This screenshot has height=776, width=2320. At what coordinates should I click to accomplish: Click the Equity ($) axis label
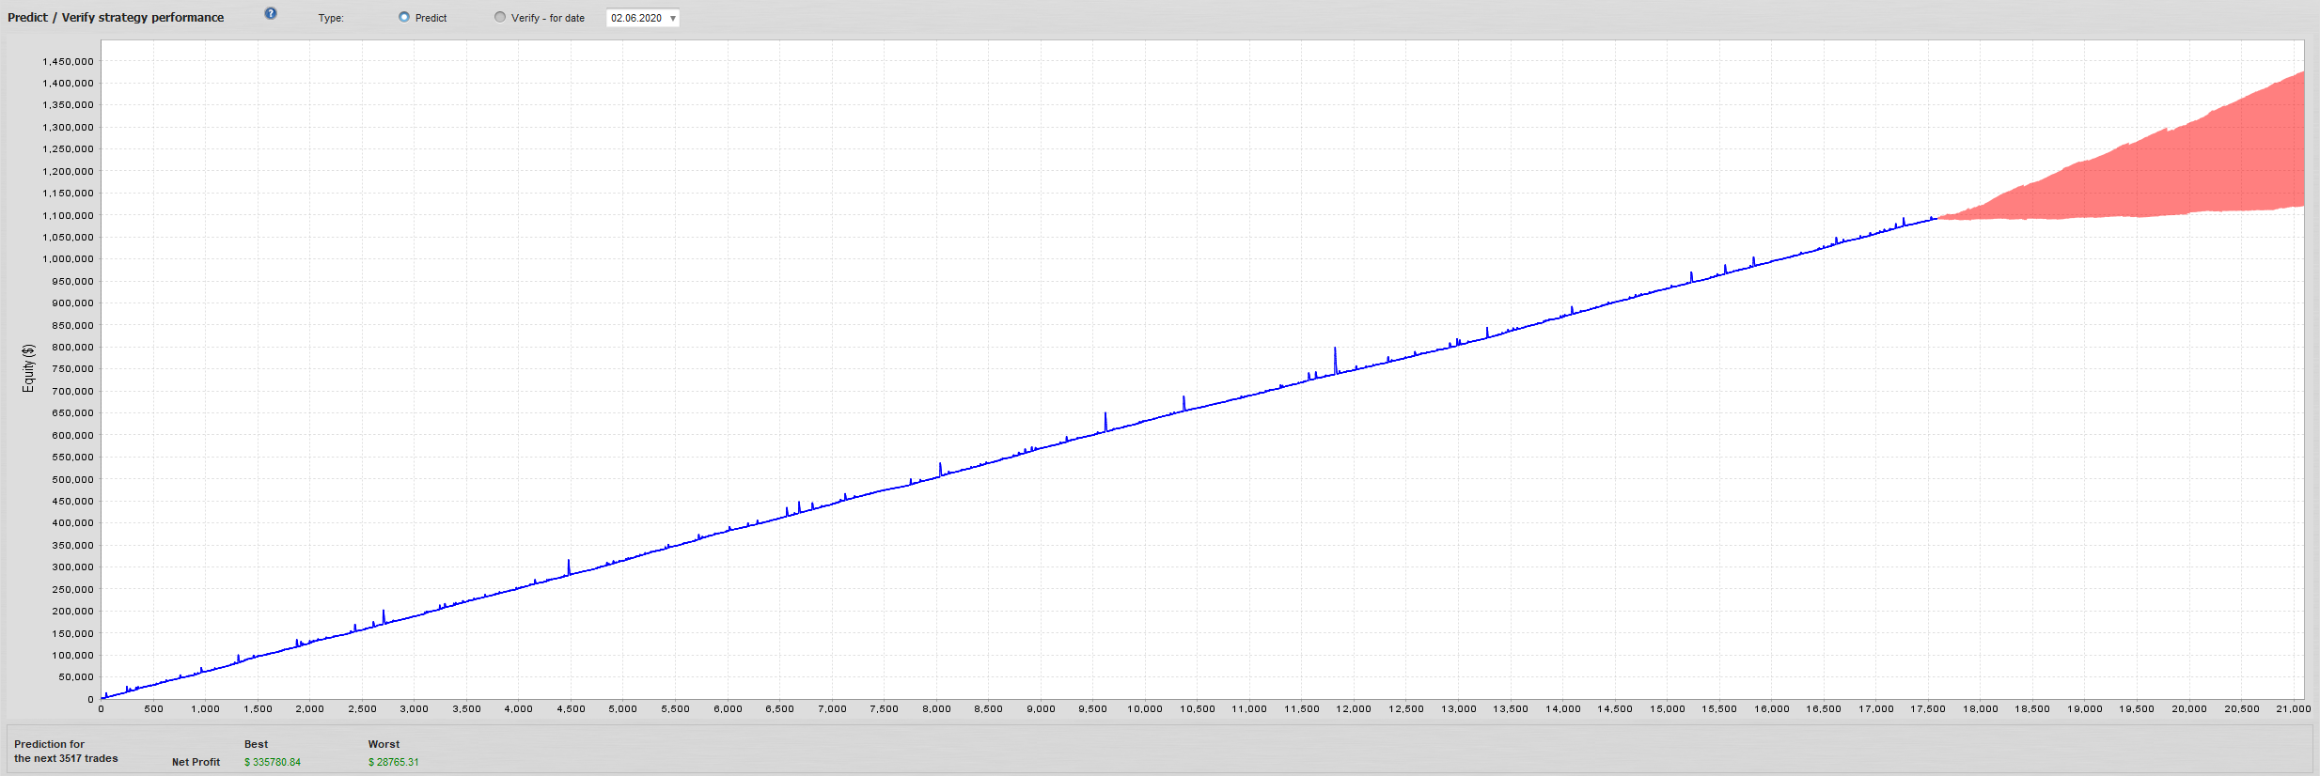[x=28, y=368]
